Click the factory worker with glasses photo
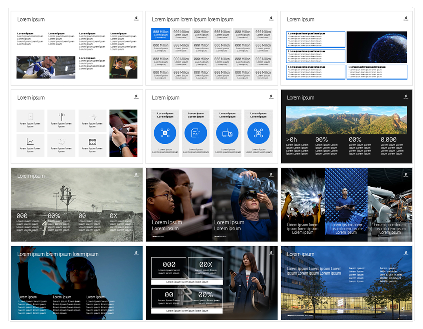Viewport: 423px width, 329px height. (46, 67)
